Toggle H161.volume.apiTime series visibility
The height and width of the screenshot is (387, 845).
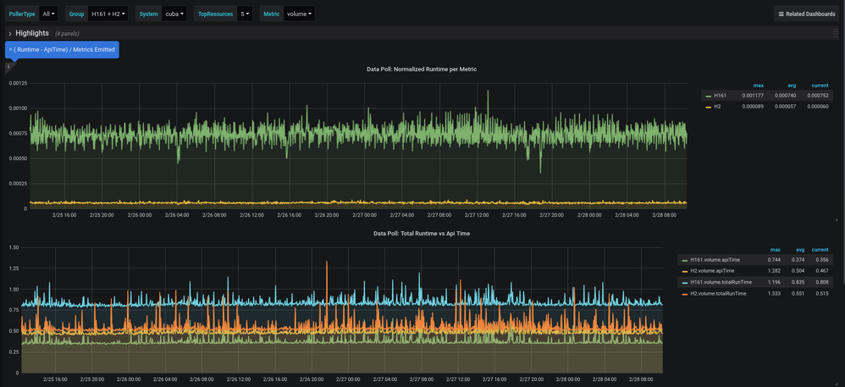[714, 260]
